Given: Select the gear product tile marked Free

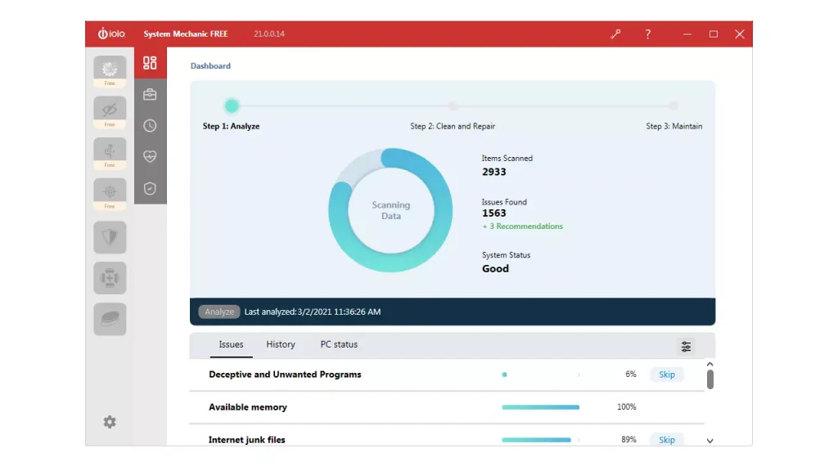Looking at the screenshot, I should (110, 72).
